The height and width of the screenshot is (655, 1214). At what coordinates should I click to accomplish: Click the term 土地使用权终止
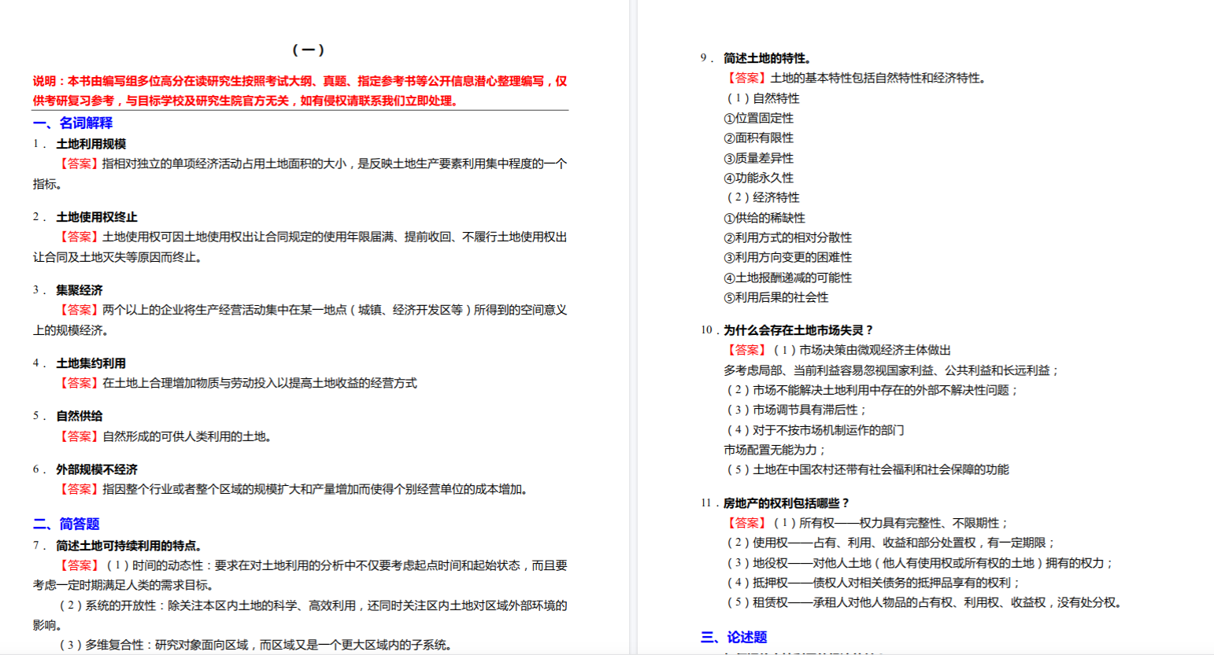pos(96,217)
